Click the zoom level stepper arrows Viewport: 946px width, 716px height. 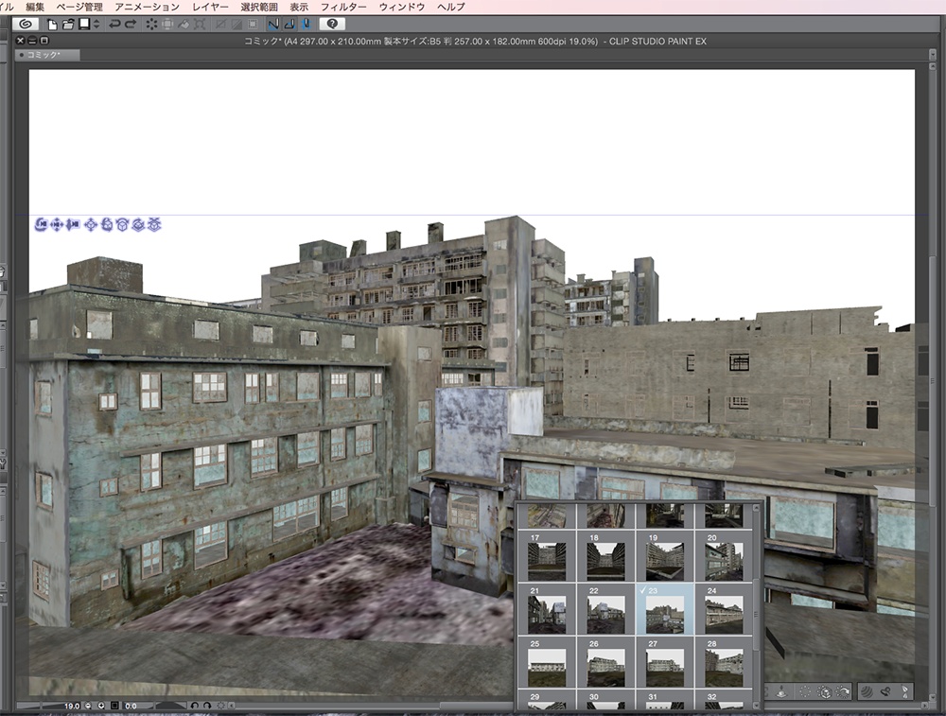(89, 706)
